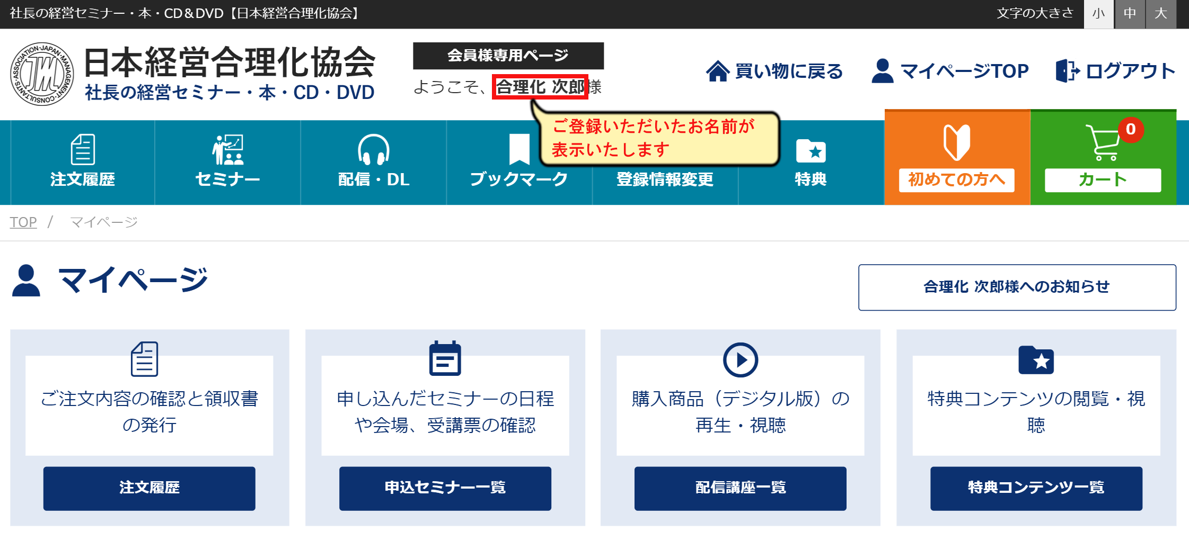Click the house icon for 買い物に戻る
The image size is (1189, 541).
click(x=718, y=71)
